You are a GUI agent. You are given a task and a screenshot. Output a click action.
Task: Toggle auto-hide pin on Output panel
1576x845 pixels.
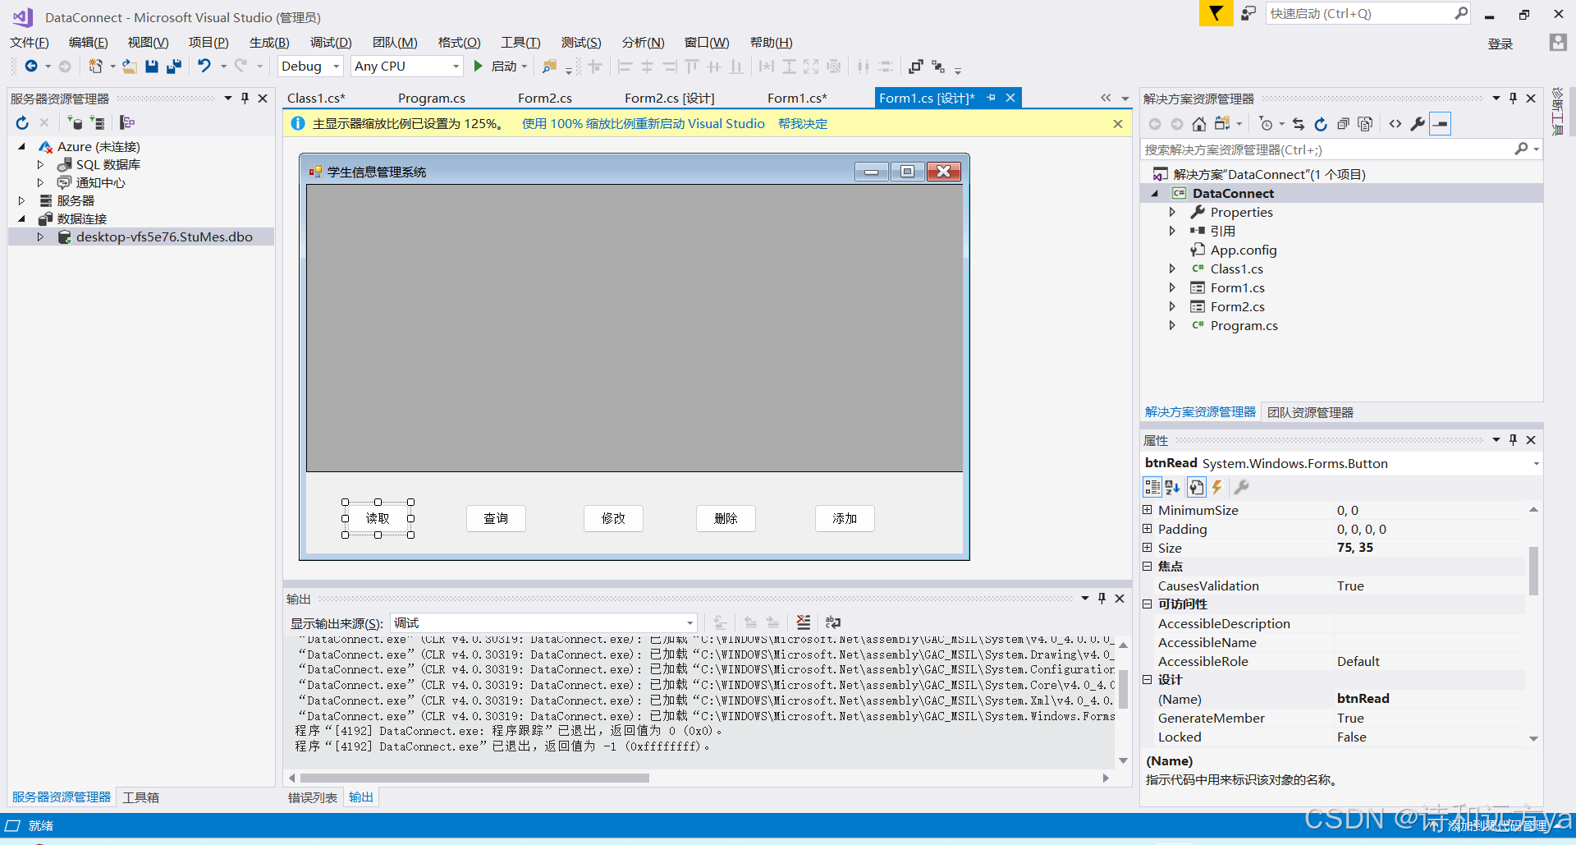coord(1102,599)
